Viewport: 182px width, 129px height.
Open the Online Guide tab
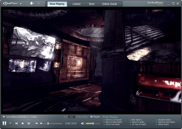click(x=109, y=4)
